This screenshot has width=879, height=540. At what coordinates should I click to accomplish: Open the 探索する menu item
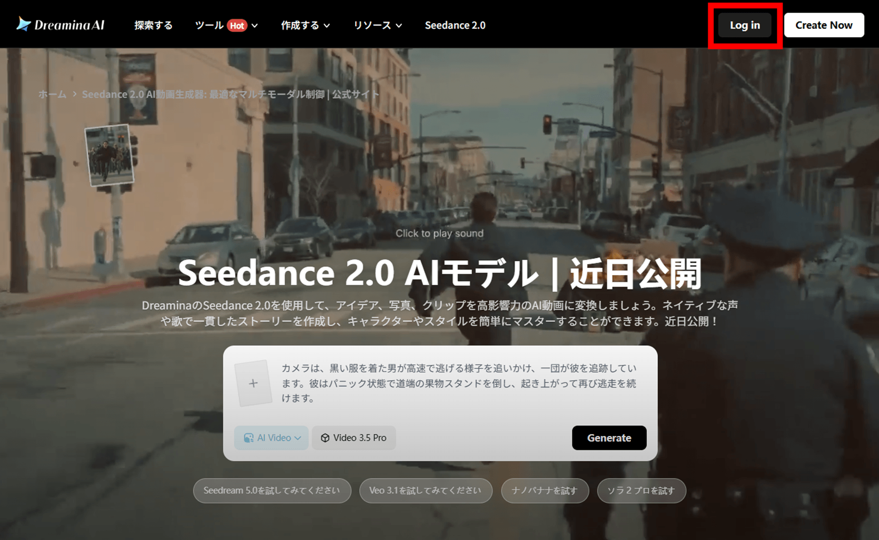153,25
